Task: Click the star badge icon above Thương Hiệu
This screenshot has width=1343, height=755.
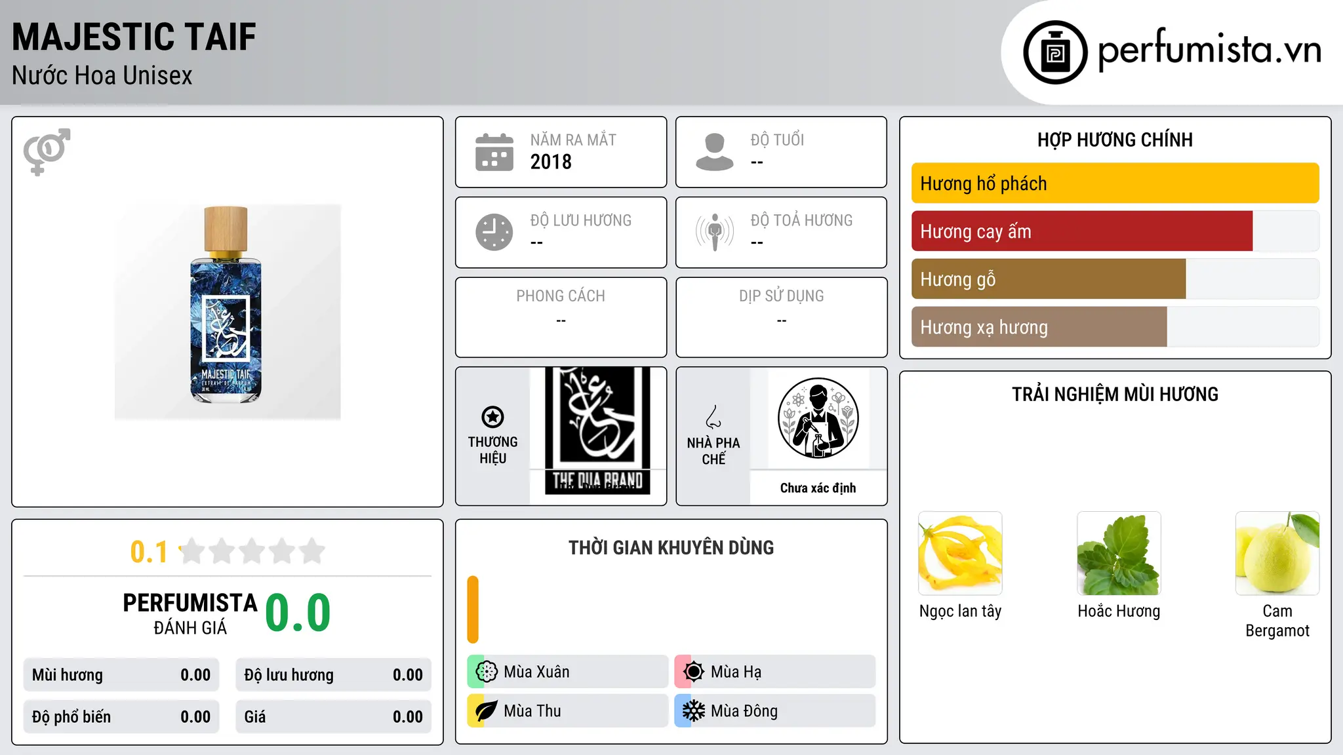Action: point(492,417)
